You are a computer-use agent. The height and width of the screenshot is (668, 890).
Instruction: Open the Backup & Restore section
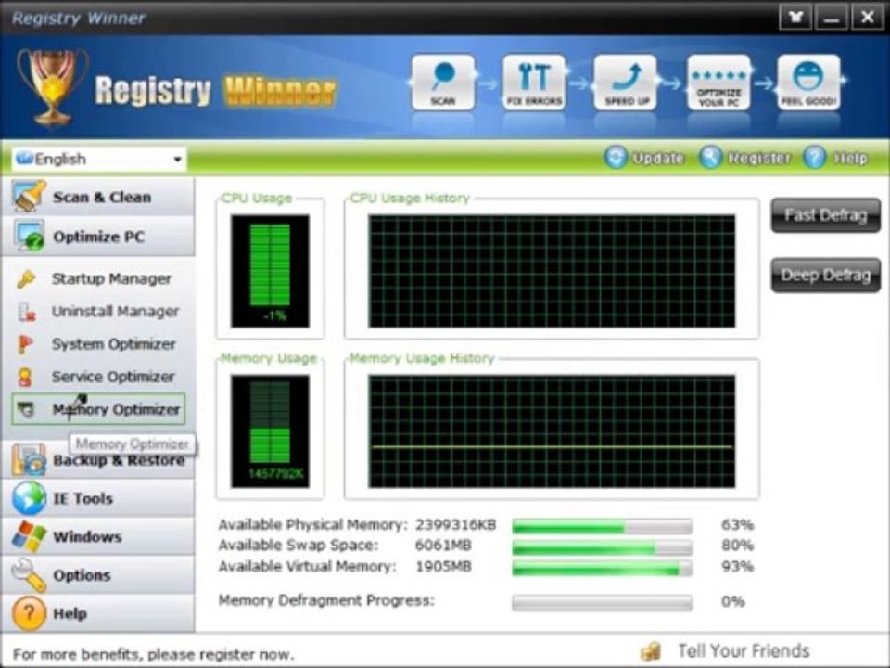[x=97, y=460]
